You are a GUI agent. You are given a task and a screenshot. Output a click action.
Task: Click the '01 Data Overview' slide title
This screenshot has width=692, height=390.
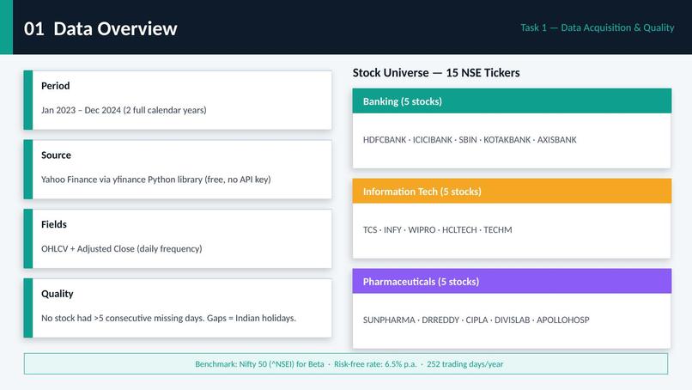point(100,28)
